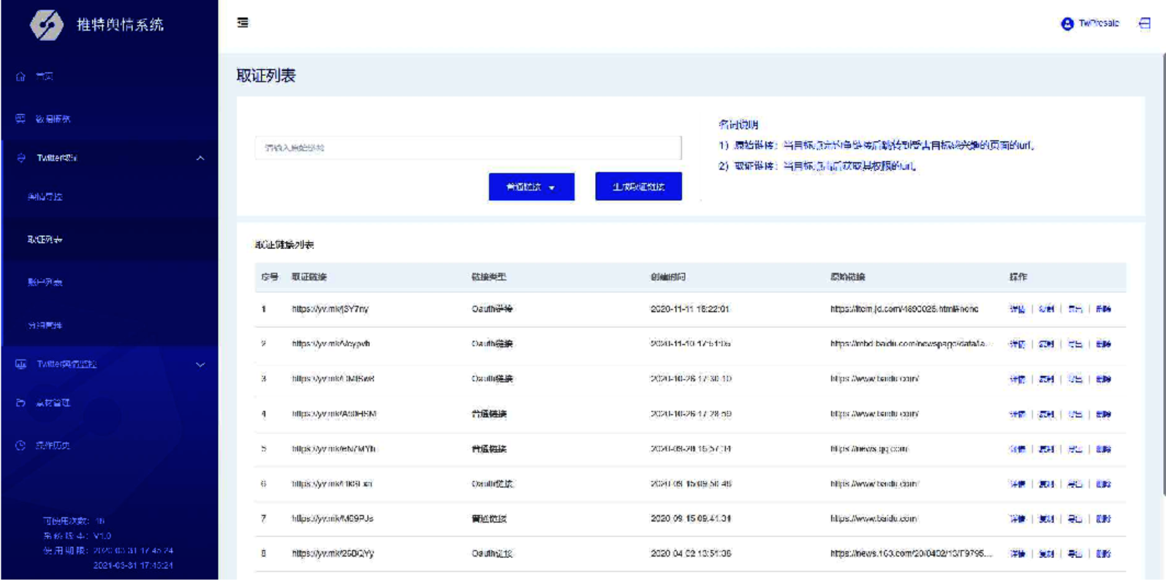This screenshot has width=1166, height=588.
Task: Click the TwPresale username in the header
Action: coord(1099,23)
